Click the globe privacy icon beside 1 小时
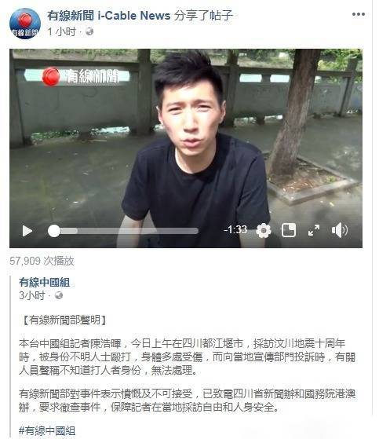Viewport: 379px width, 439px height. [x=89, y=31]
